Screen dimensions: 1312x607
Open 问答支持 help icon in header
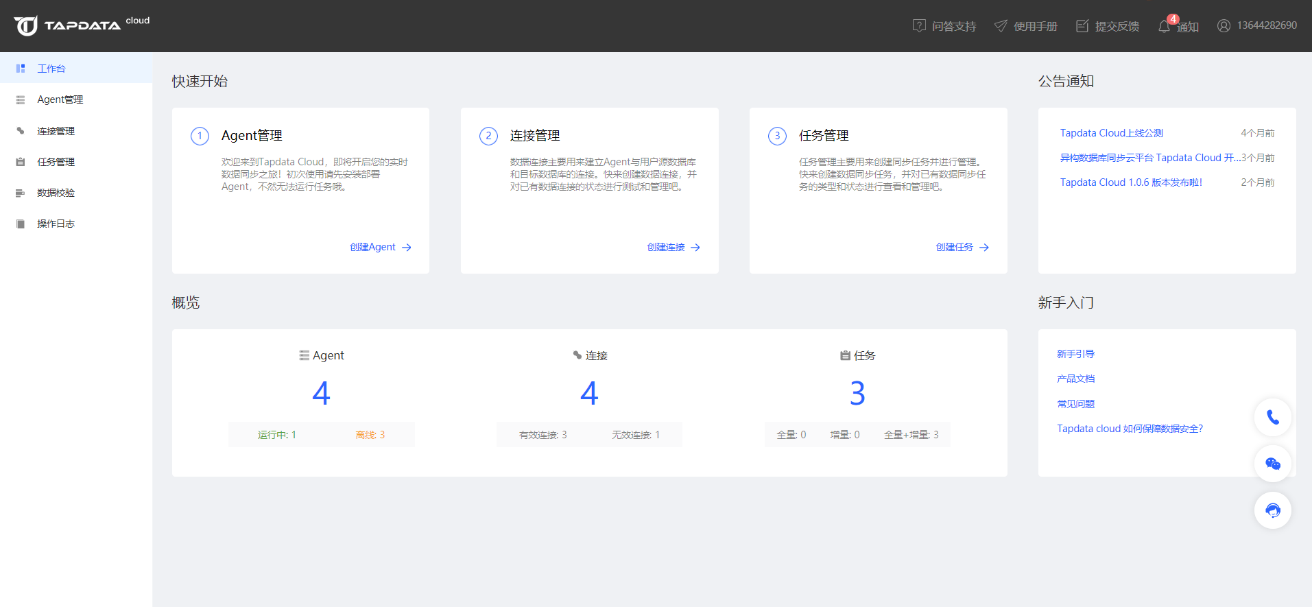coord(919,26)
